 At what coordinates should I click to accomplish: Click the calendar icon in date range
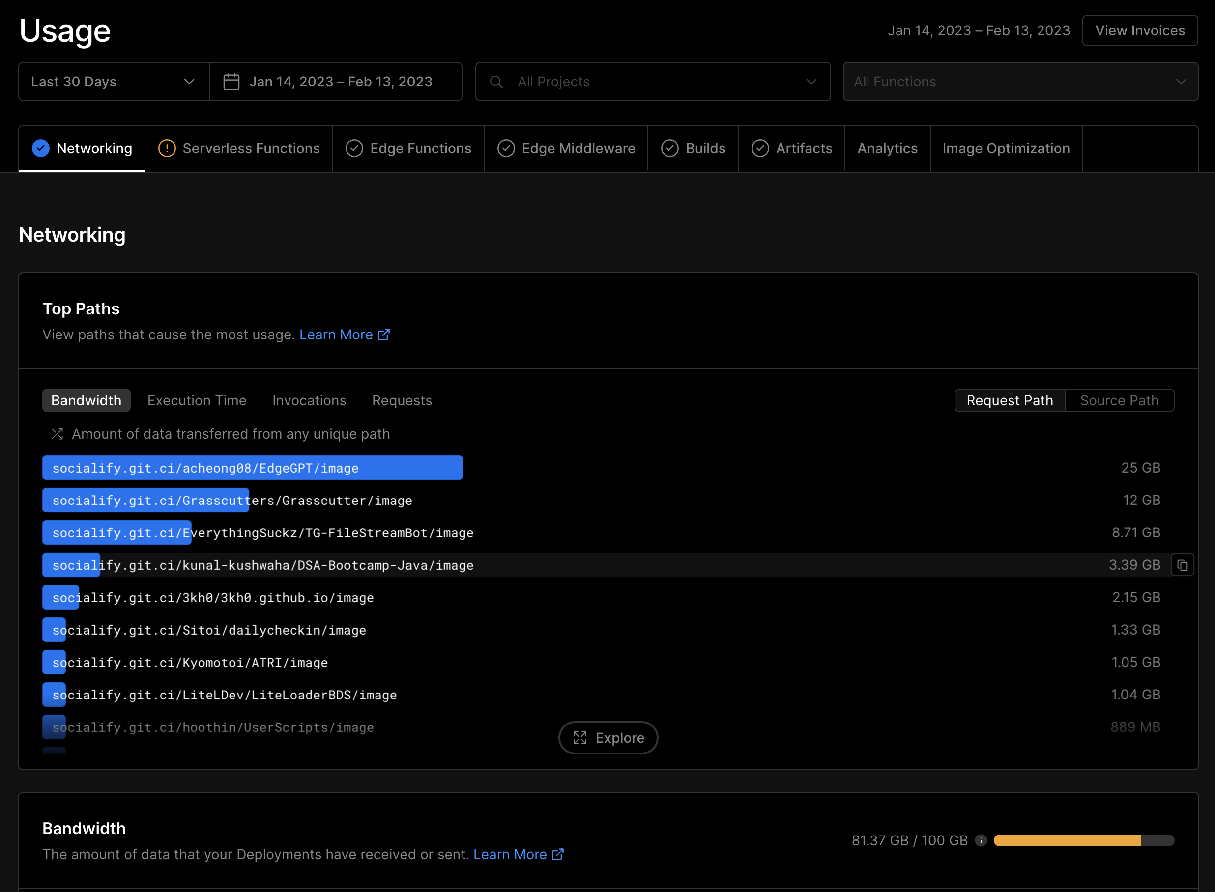(231, 82)
